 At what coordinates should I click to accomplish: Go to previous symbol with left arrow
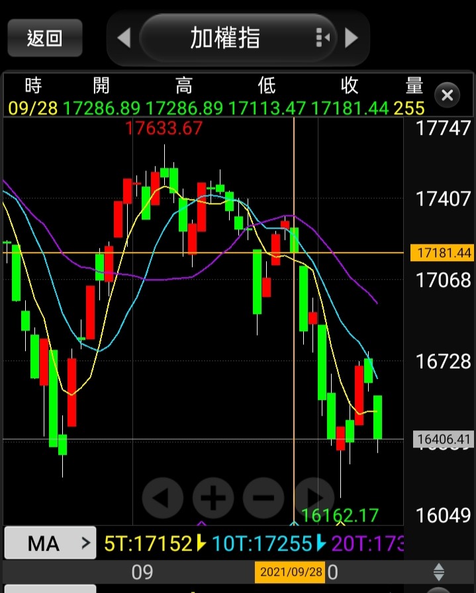124,38
